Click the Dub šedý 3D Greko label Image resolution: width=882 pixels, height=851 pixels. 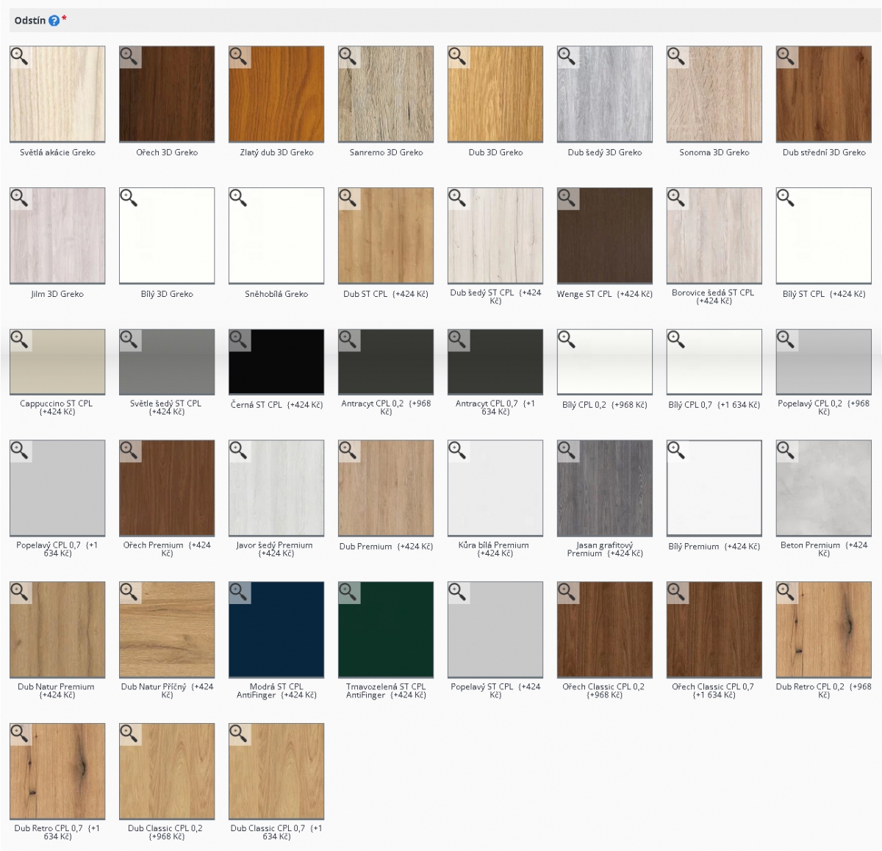[604, 153]
